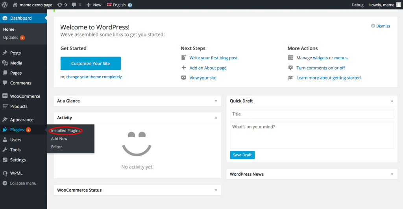
Task: Click the Pages icon in sidebar
Action: point(5,73)
